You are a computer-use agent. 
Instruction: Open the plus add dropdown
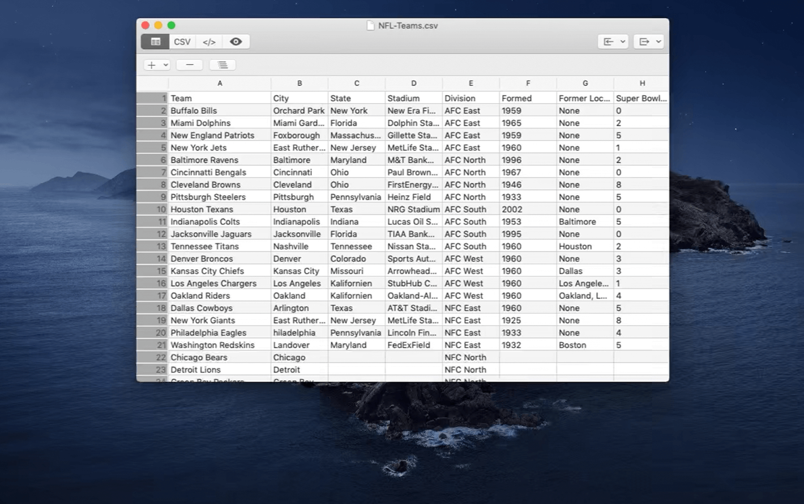[x=157, y=65]
